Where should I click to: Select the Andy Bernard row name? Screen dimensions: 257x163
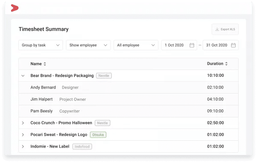(x=43, y=88)
